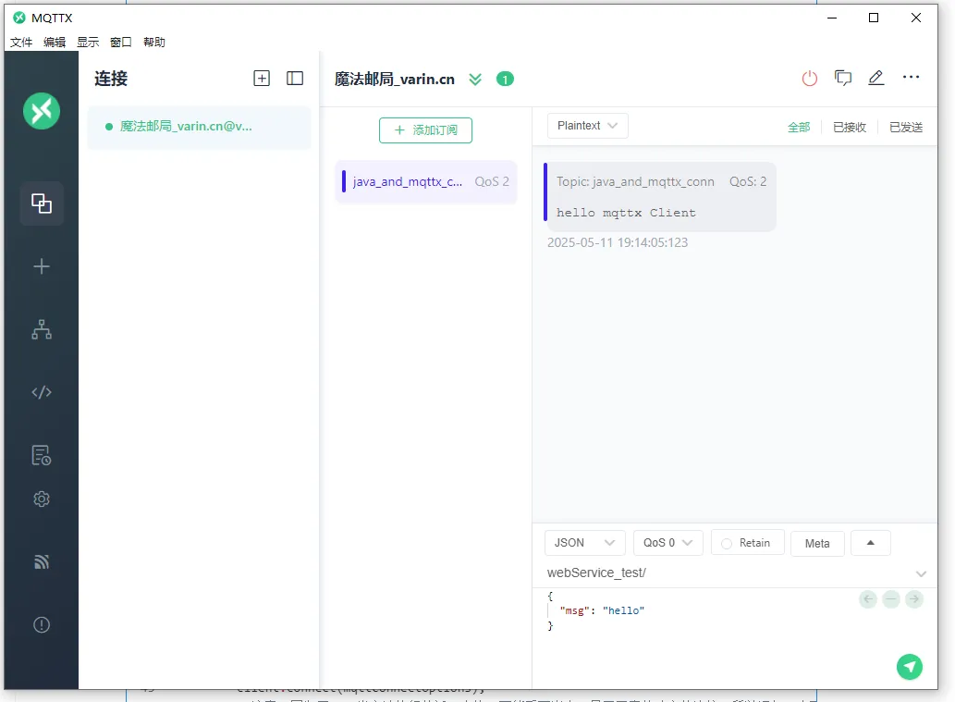955x702 pixels.
Task: Close the MQTTX window
Action: 915,18
